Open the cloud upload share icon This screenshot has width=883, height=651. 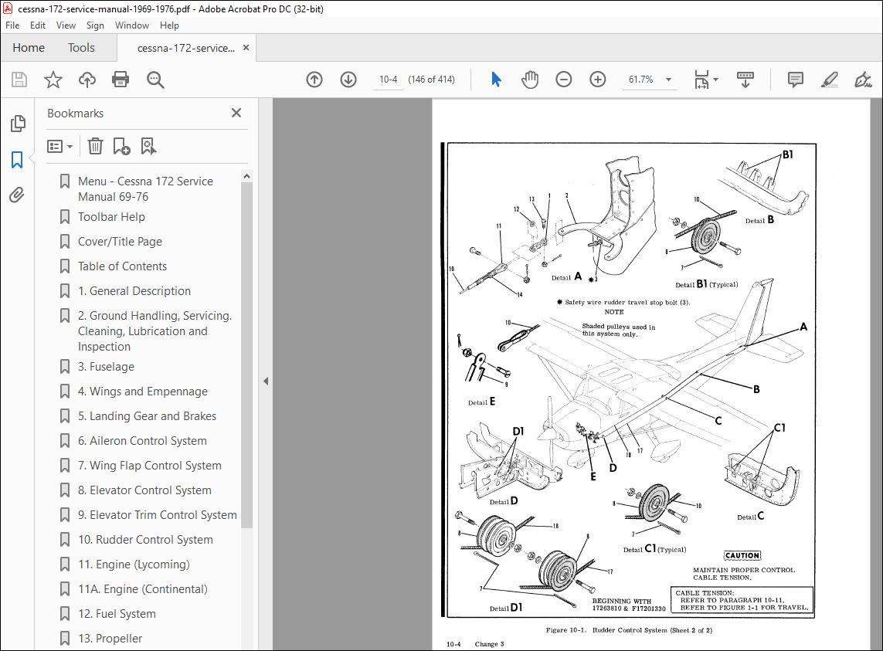click(87, 80)
